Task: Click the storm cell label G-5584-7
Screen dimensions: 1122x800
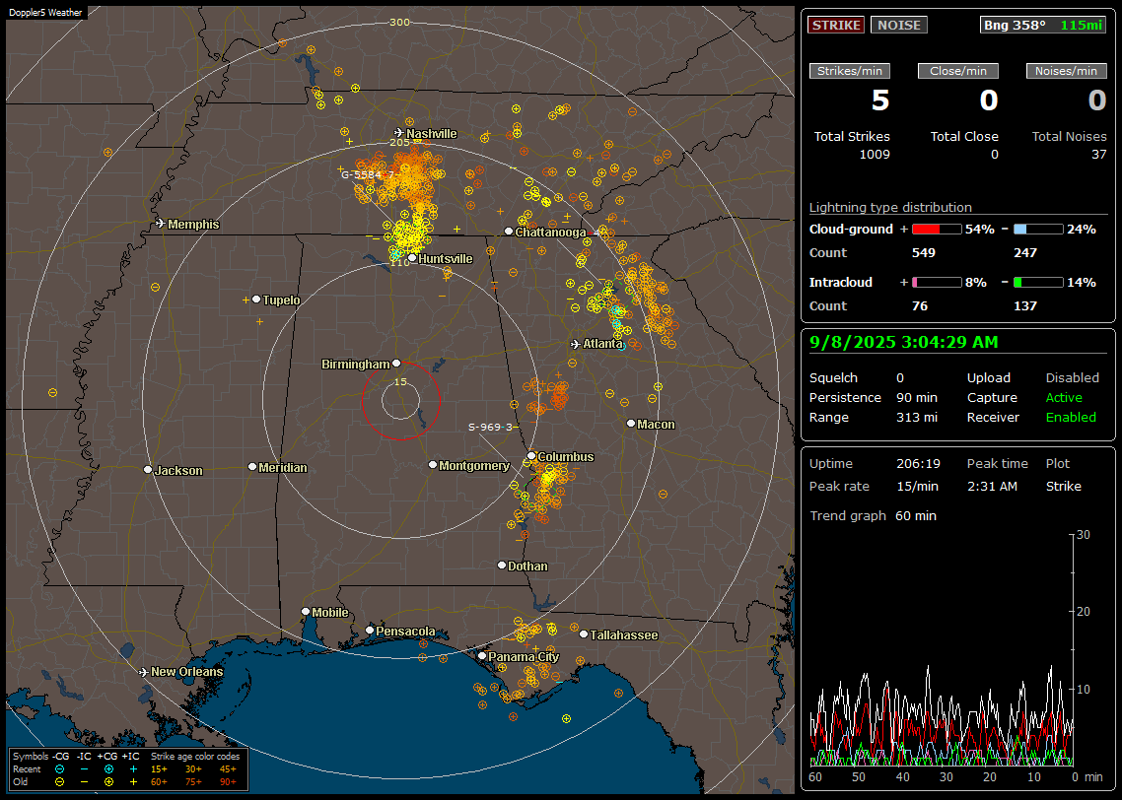Action: (368, 174)
